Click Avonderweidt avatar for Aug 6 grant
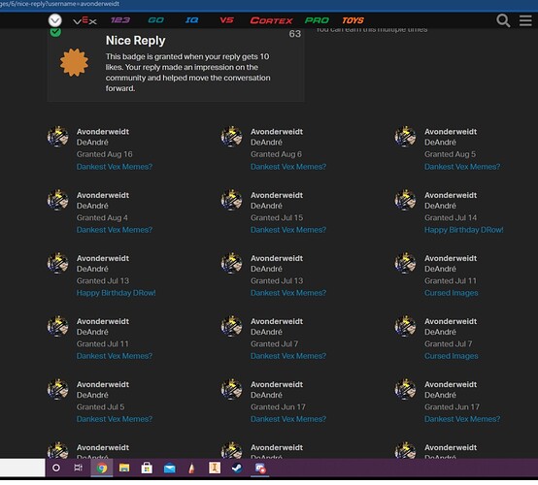538x485 pixels. point(231,137)
